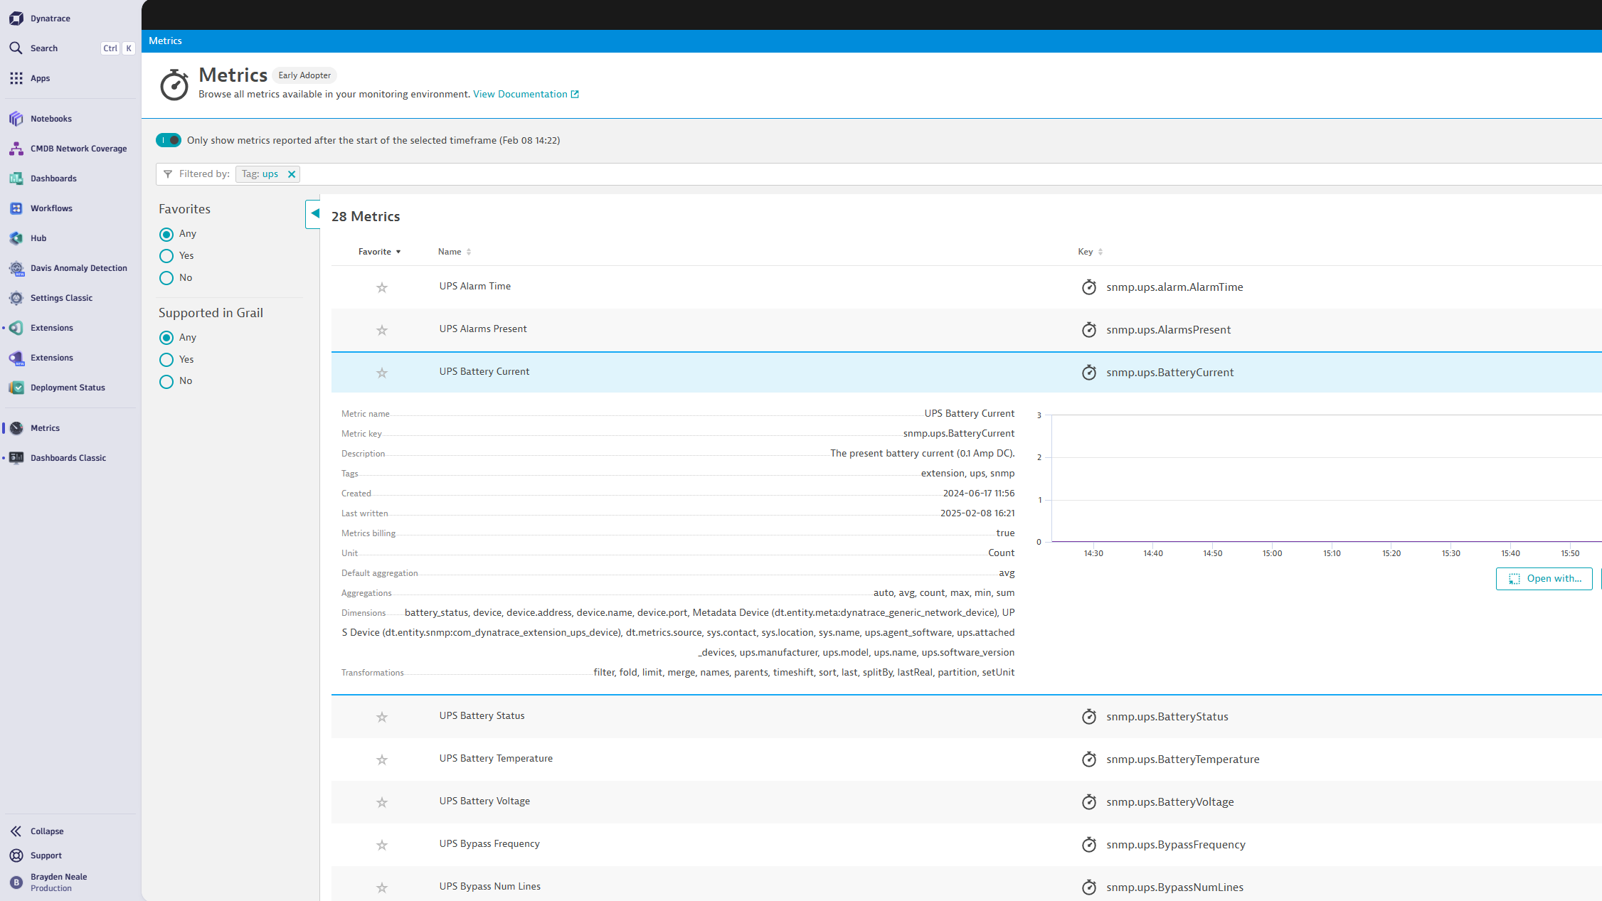Click the Tag: ups filter chip
The image size is (1602, 901).
260,174
